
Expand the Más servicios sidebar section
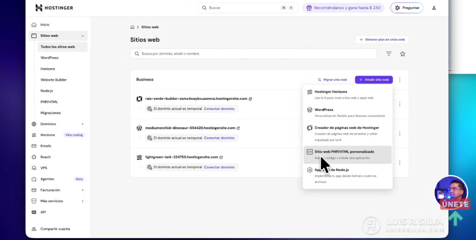[83, 201]
